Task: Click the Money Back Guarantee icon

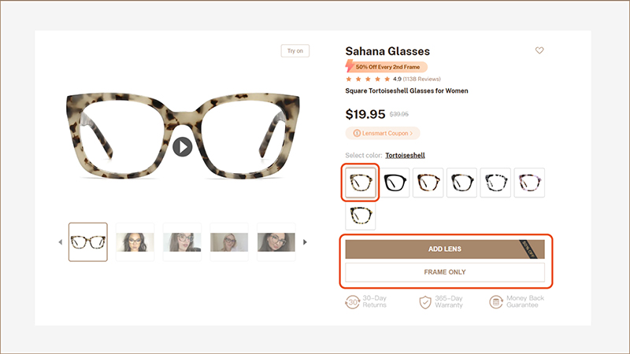Action: tap(496, 301)
